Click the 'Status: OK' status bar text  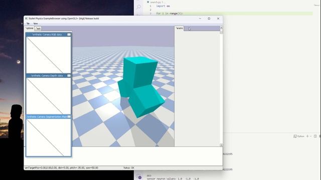pyautogui.click(x=128, y=168)
